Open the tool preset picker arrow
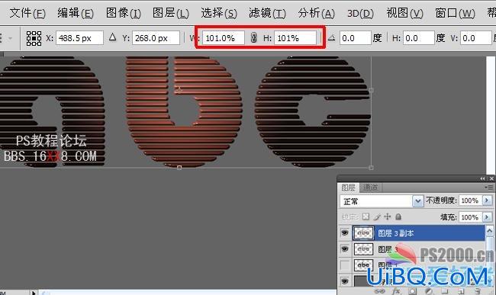 pos(10,38)
